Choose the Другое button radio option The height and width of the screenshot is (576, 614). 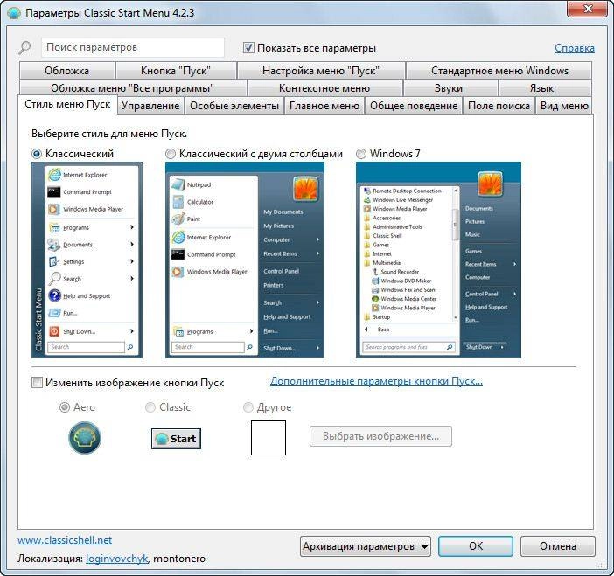pos(248,407)
